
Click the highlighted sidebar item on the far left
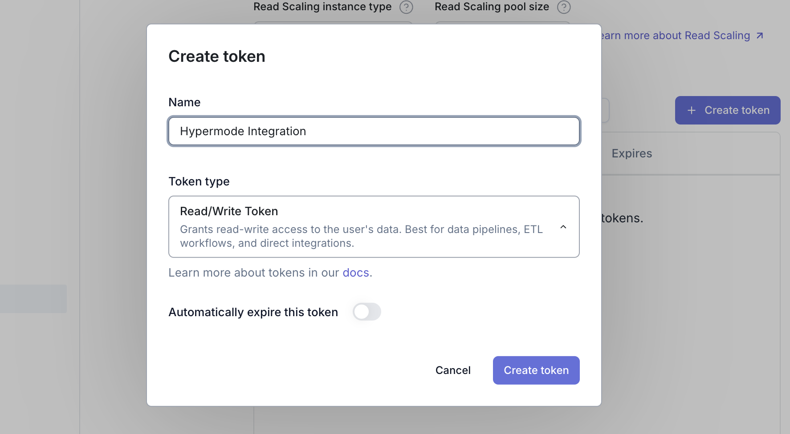click(x=33, y=298)
